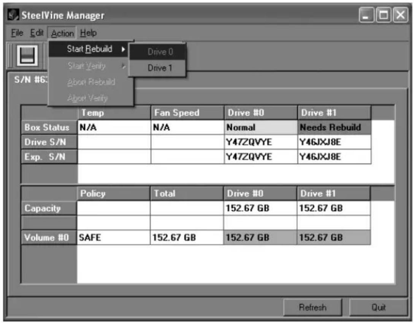Click Capacity row Drive #0 152.67 GB

coord(260,208)
